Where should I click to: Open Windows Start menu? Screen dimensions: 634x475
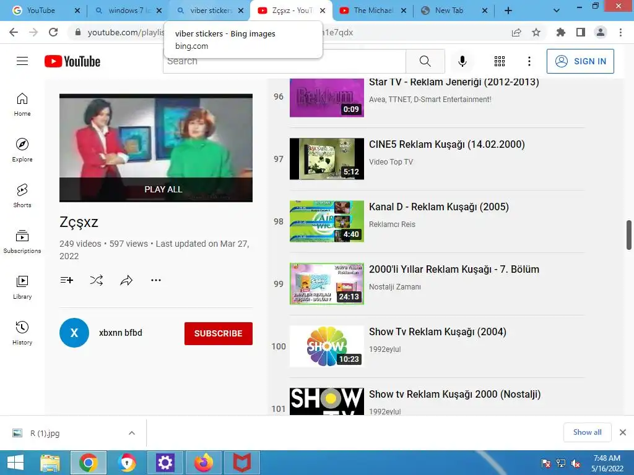point(15,463)
